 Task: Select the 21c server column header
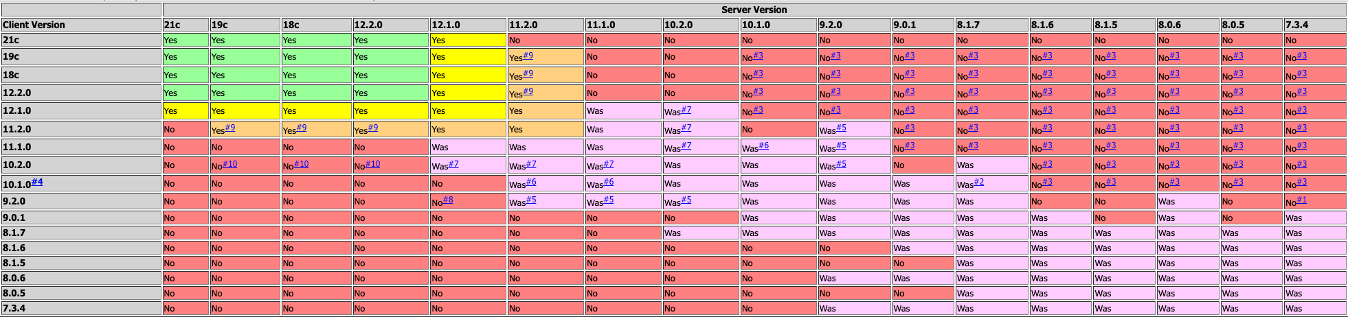tap(186, 25)
